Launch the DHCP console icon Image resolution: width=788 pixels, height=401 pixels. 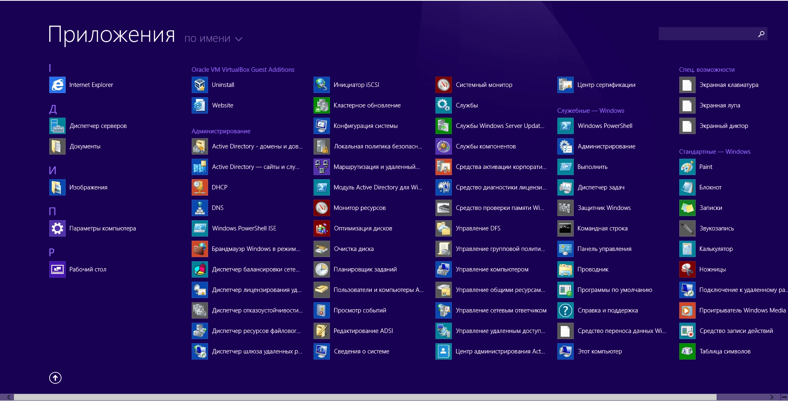click(x=199, y=187)
